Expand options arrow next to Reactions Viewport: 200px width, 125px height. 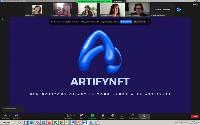tap(116, 115)
